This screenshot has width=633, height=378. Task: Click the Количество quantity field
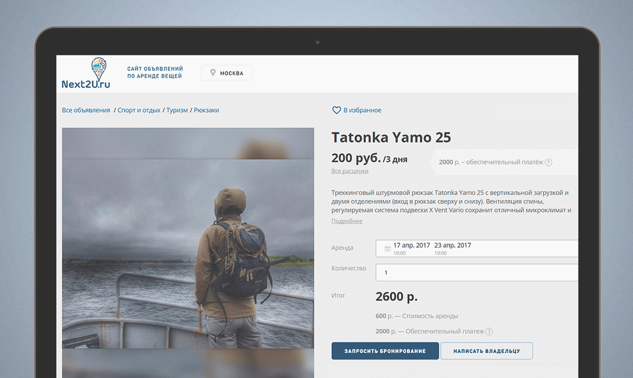click(477, 273)
